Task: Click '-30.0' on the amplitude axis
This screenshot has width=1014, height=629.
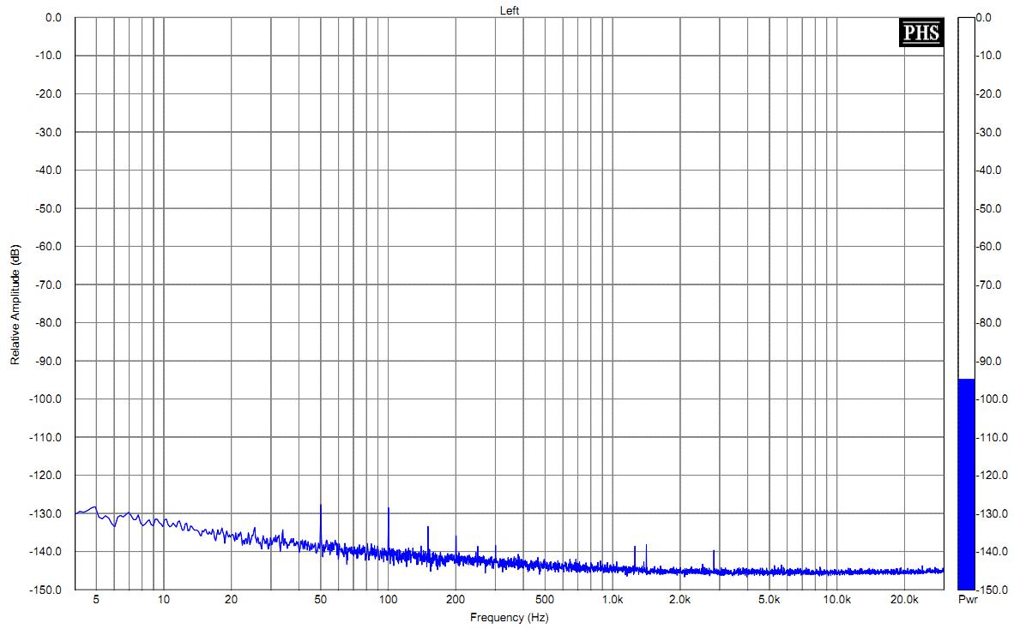Action: [49, 132]
